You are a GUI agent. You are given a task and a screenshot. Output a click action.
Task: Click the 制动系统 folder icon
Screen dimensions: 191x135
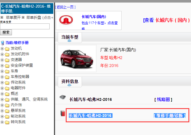point(7,117)
